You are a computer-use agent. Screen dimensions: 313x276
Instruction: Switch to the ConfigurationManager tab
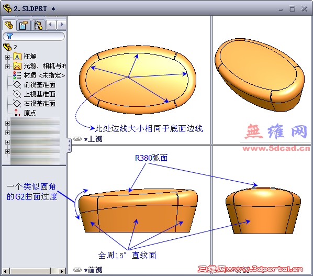38,25
